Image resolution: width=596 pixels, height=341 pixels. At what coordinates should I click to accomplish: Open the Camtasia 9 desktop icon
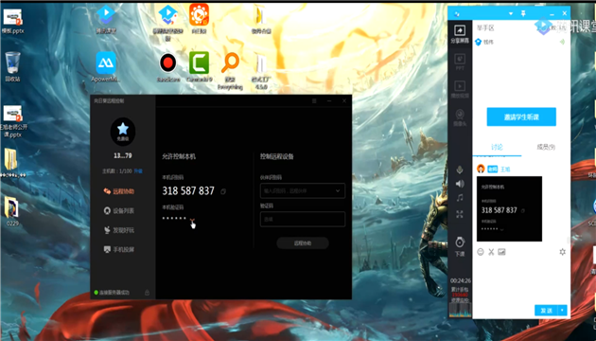[200, 67]
